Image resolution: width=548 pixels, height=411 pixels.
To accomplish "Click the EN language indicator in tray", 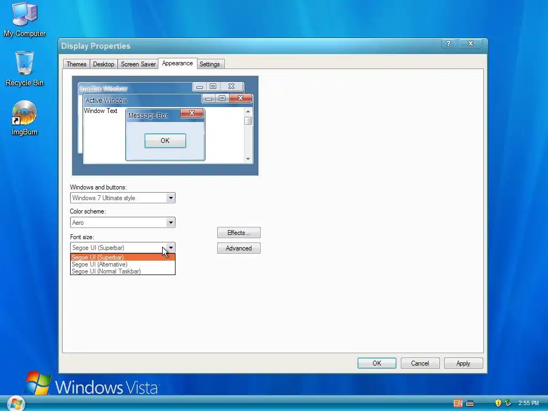I will (458, 403).
